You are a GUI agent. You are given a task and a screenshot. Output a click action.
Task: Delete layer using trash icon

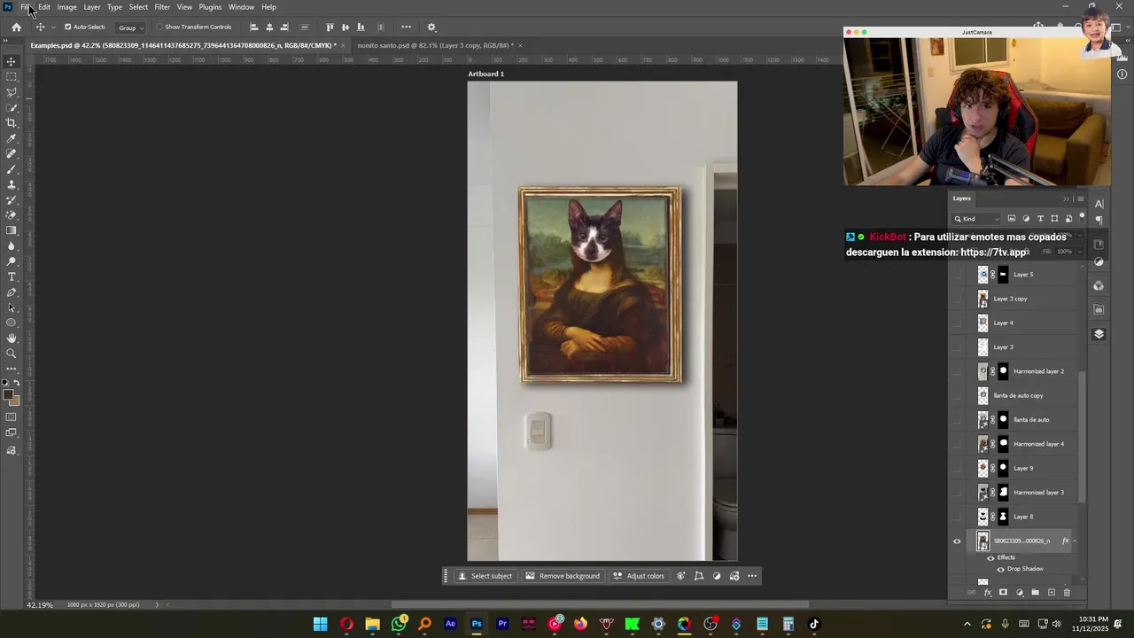click(1067, 593)
